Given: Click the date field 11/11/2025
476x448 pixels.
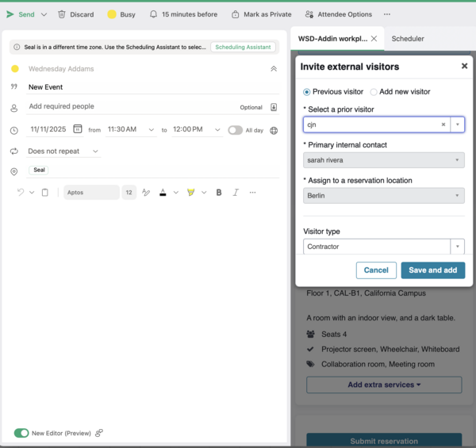Looking at the screenshot, I should tap(48, 129).
